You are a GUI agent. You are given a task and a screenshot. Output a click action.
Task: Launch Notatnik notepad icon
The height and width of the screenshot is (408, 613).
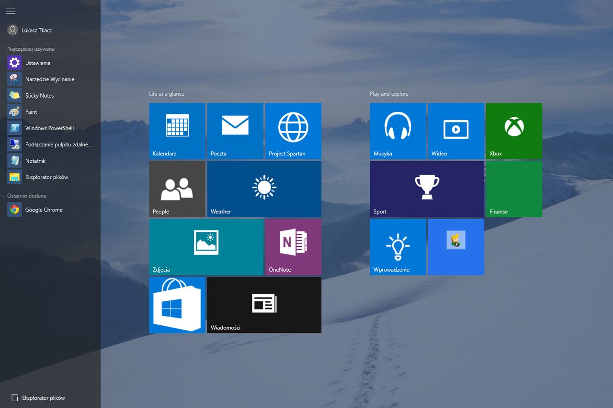(x=14, y=161)
